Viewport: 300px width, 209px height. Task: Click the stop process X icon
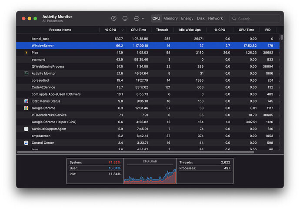[113, 18]
